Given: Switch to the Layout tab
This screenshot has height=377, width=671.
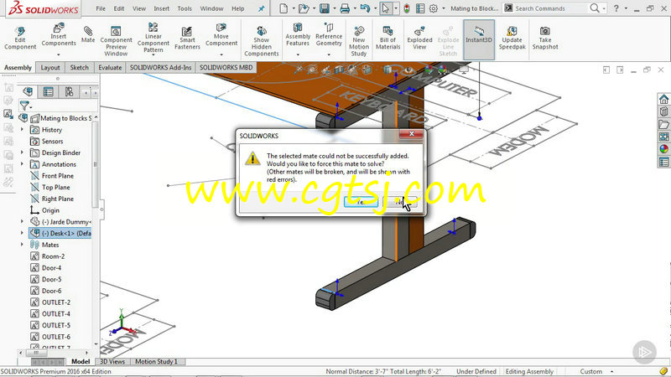Looking at the screenshot, I should click(50, 68).
